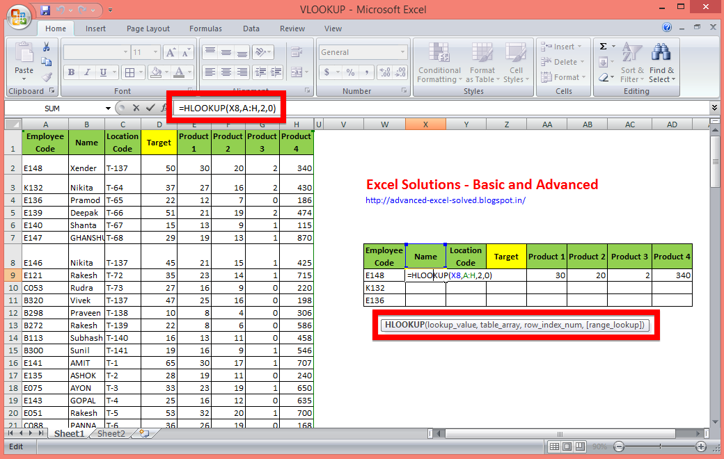Switch to the Formulas ribbon tab

[205, 29]
